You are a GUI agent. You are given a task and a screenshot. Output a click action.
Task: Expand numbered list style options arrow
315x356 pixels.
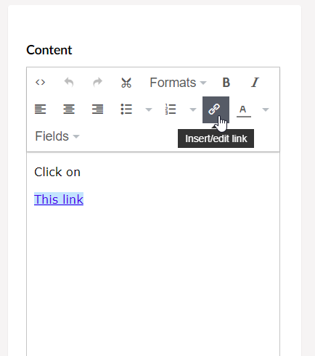(x=193, y=109)
